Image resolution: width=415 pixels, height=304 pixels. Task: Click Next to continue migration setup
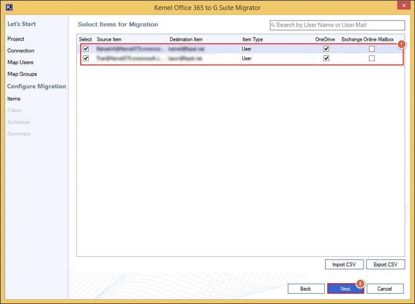345,288
